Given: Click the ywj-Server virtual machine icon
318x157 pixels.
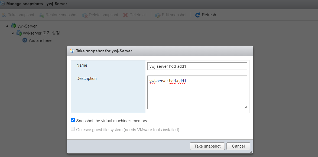Looking at the screenshot, I should click(14, 26).
